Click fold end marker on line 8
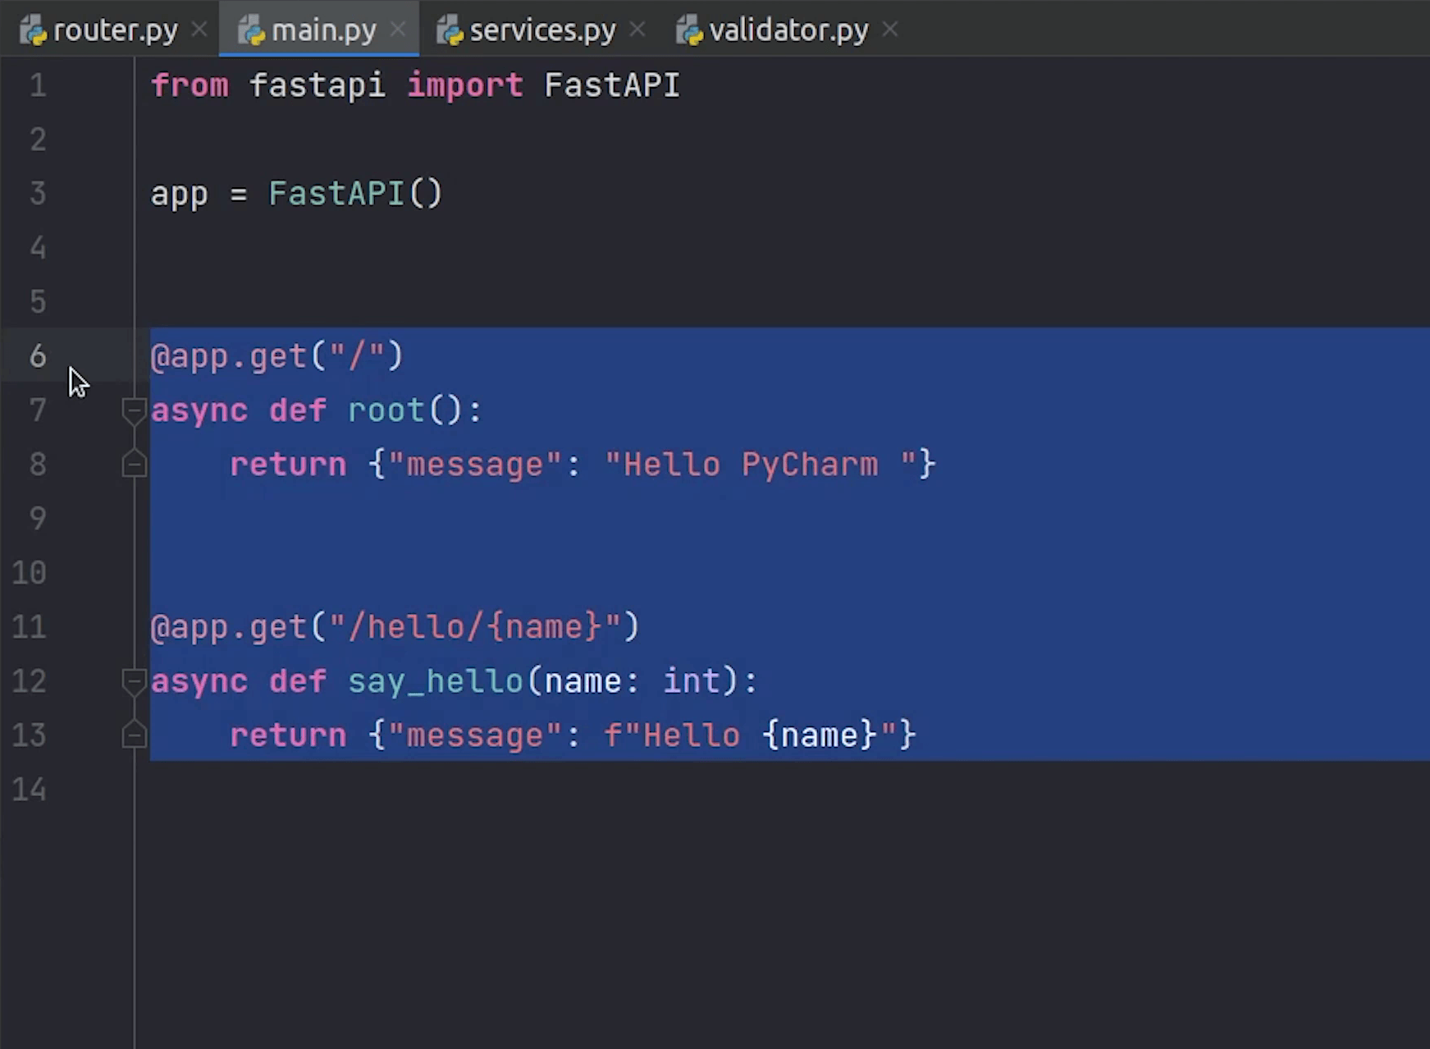 pos(134,465)
